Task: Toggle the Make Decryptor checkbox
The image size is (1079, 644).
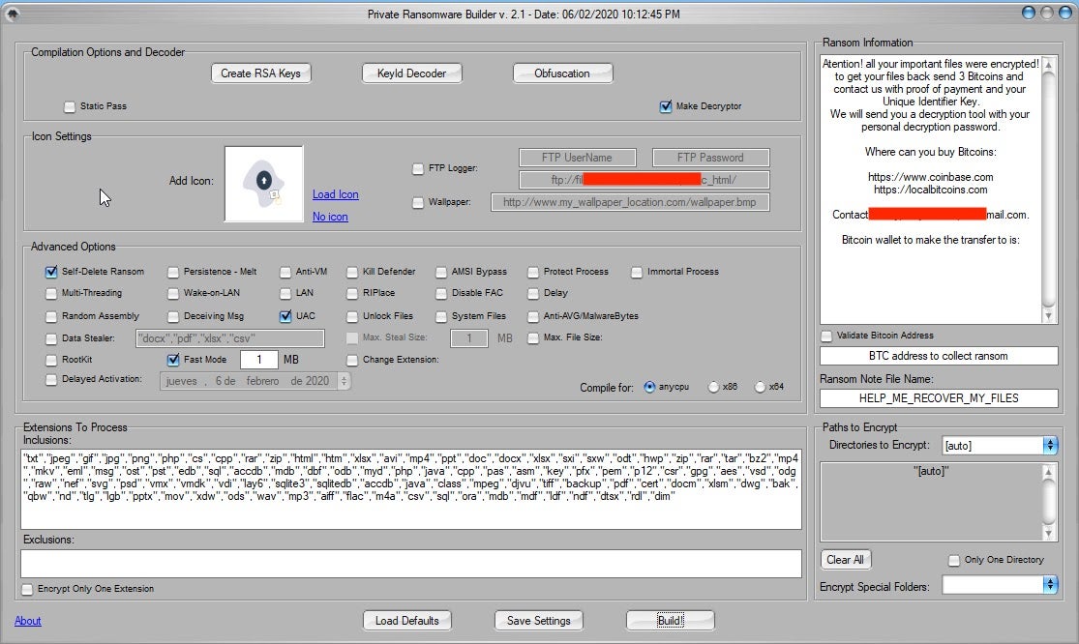Action: pos(666,106)
